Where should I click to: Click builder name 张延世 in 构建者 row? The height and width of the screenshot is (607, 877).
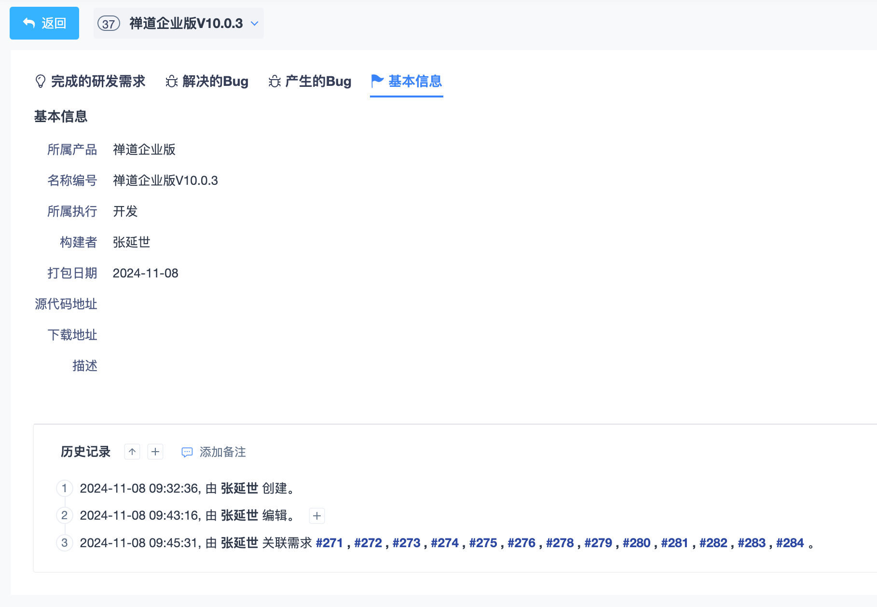[132, 242]
